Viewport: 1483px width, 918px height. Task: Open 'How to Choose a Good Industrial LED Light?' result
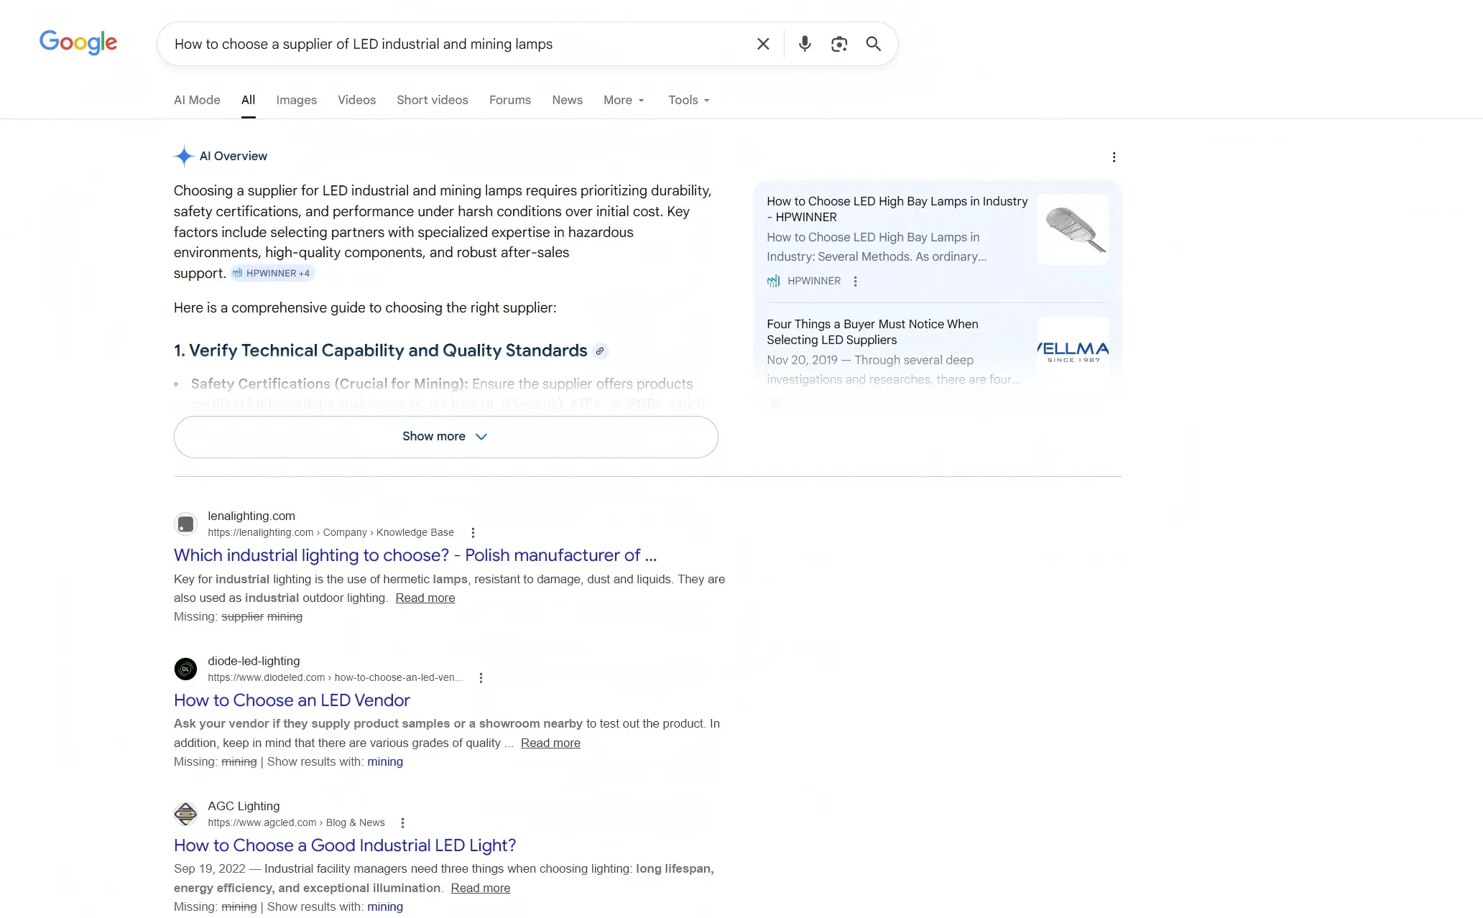(x=345, y=845)
